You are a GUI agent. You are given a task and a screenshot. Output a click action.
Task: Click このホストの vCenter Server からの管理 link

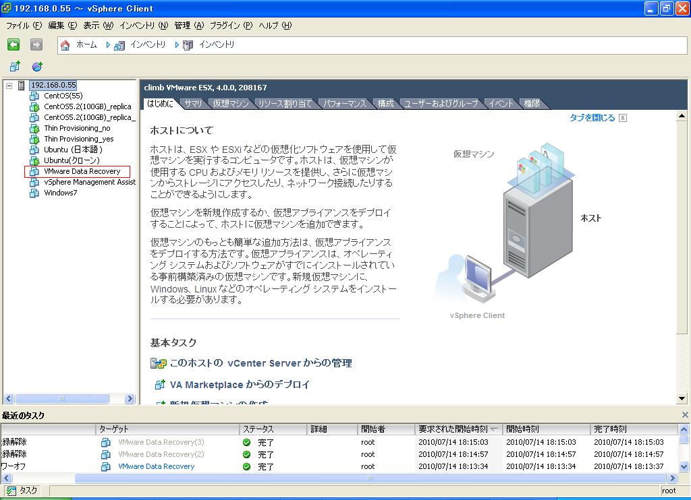click(x=261, y=363)
